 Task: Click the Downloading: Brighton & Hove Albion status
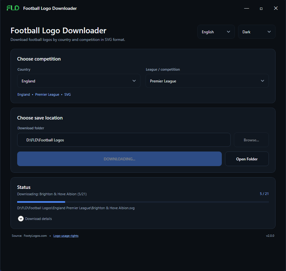pos(52,194)
